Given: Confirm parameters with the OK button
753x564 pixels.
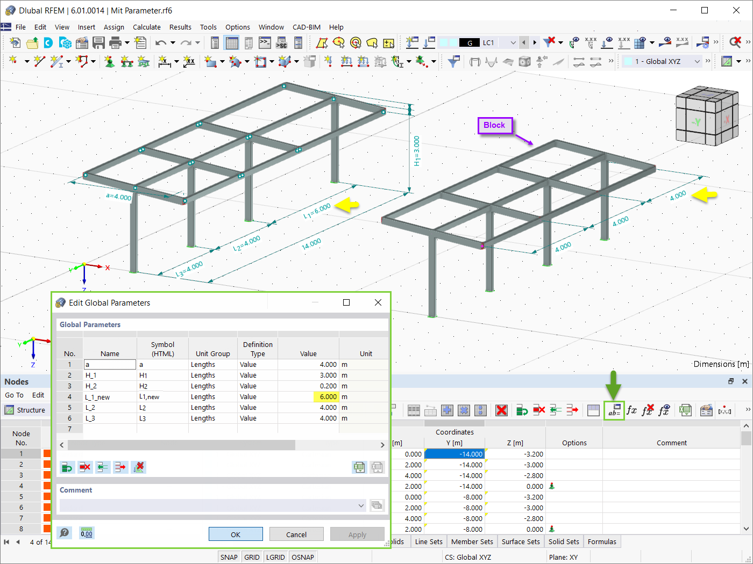Looking at the screenshot, I should tap(236, 534).
